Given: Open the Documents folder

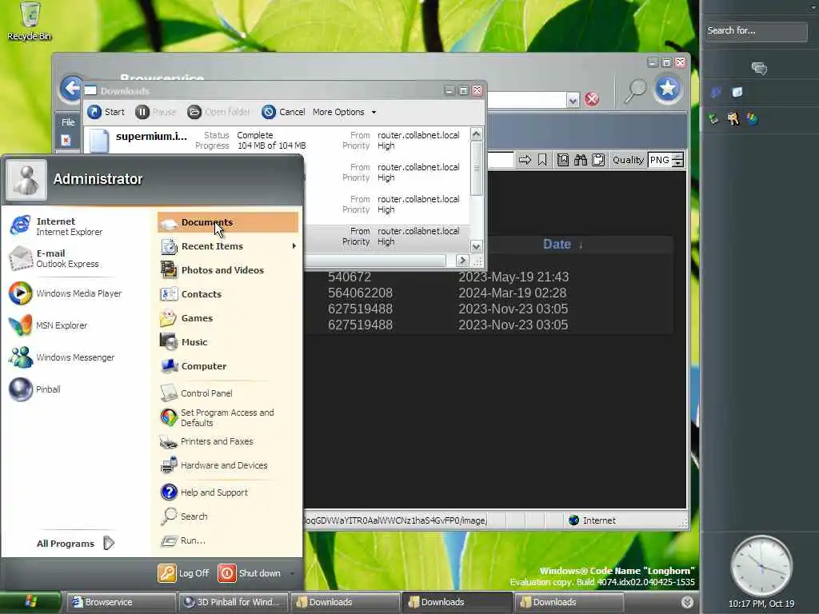Looking at the screenshot, I should [228, 222].
